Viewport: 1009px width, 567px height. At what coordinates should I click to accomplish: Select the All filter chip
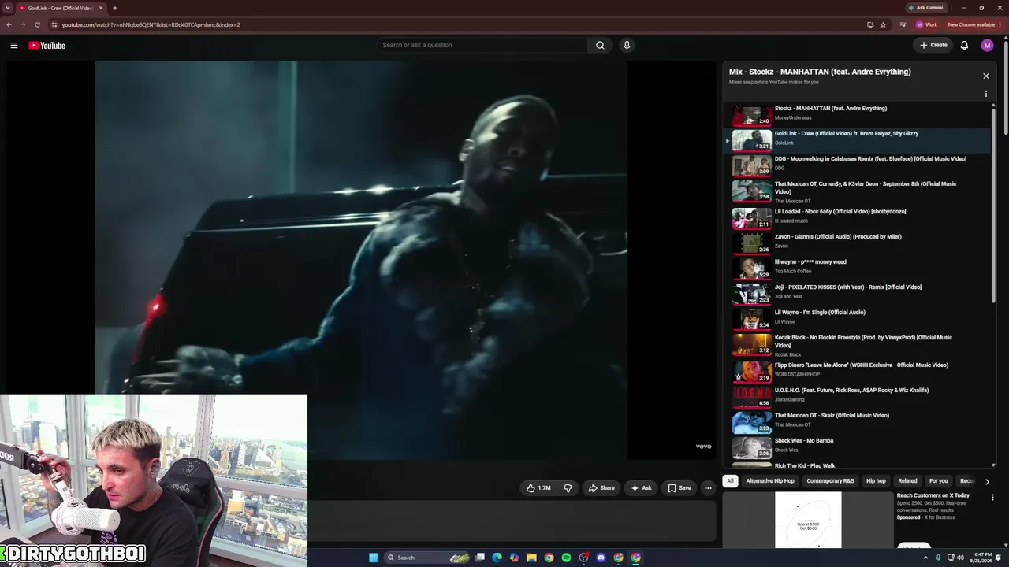pos(730,481)
